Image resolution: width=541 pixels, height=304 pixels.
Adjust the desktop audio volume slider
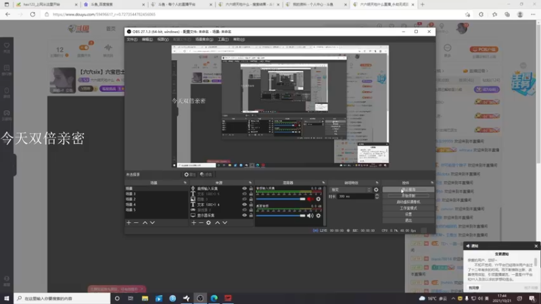click(281, 216)
